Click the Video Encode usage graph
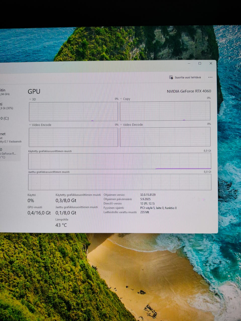Image resolution: width=241 pixels, height=321 pixels. pyautogui.click(x=73, y=137)
